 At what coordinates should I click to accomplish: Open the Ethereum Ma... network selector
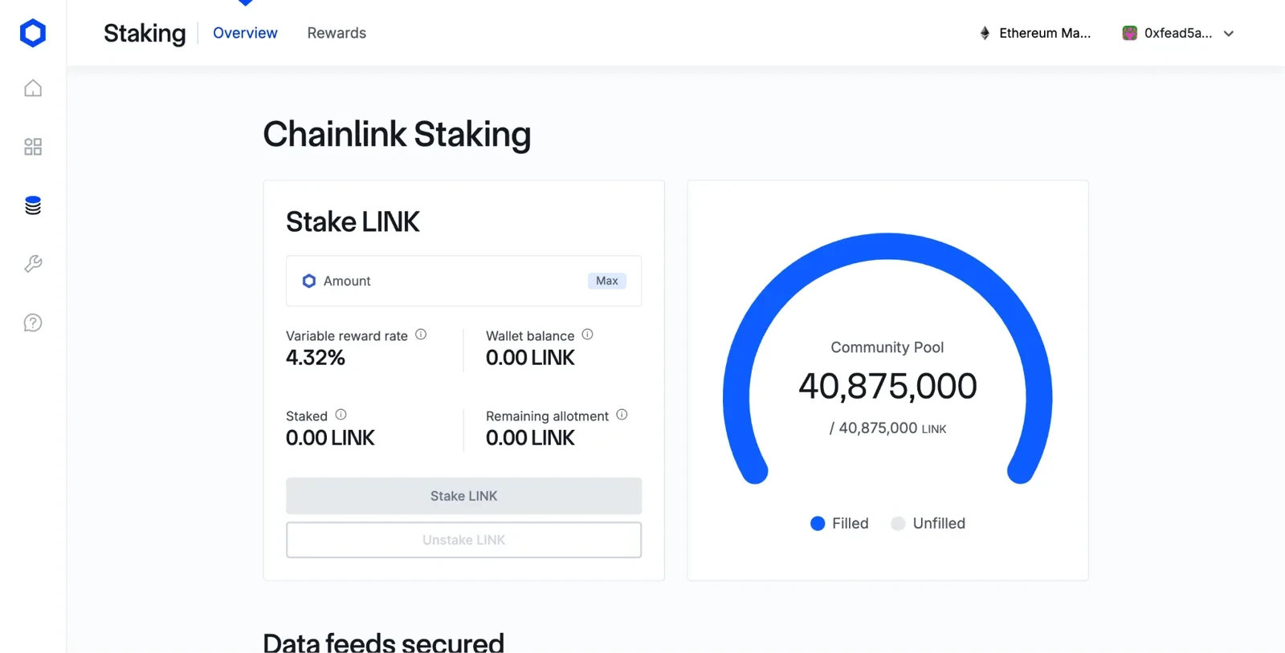(x=1035, y=33)
